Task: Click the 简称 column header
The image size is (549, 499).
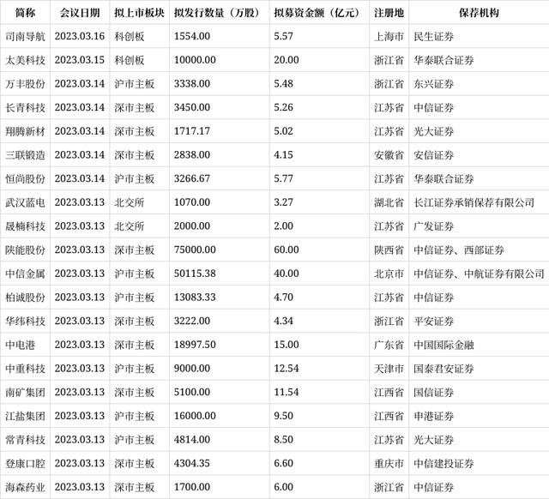Action: [25, 13]
